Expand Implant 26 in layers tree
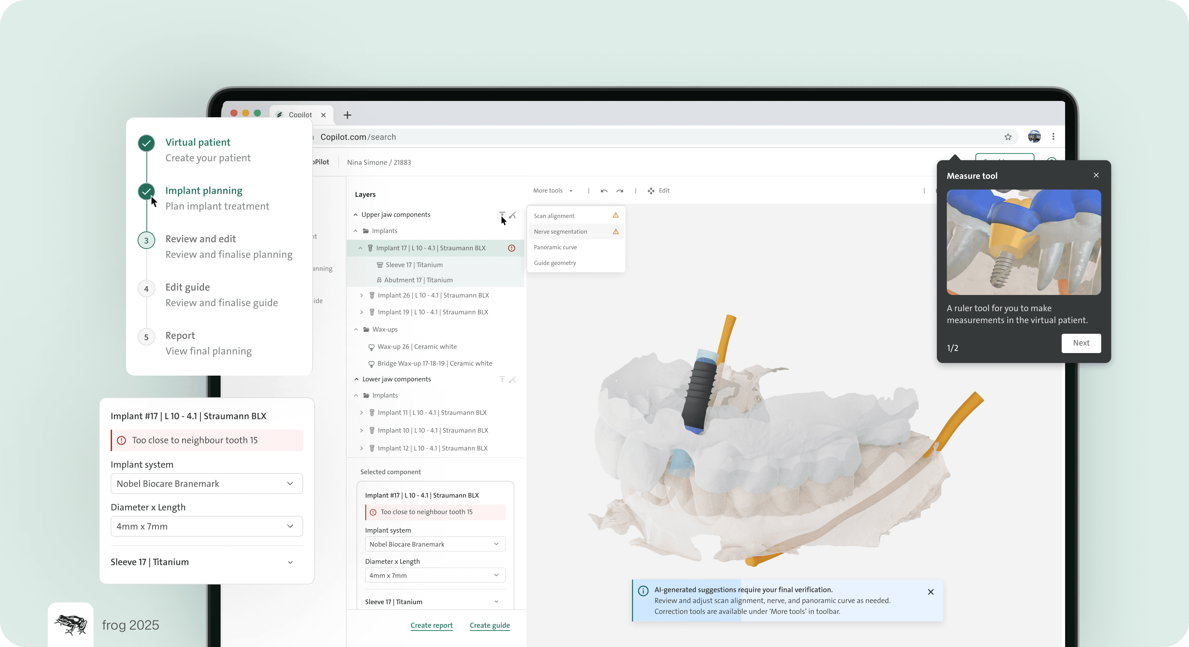Screen dimensions: 1189x647 [361, 296]
